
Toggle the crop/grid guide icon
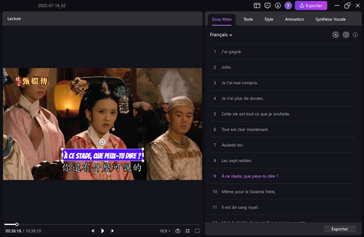[187, 231]
